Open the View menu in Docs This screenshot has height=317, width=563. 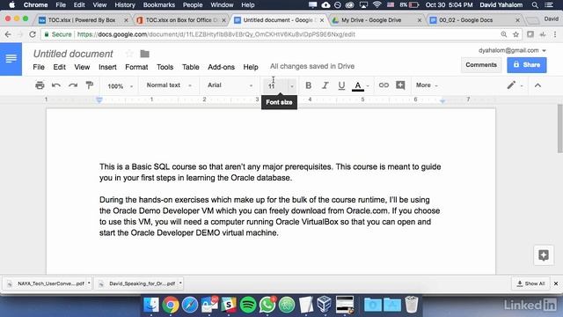[x=82, y=67]
